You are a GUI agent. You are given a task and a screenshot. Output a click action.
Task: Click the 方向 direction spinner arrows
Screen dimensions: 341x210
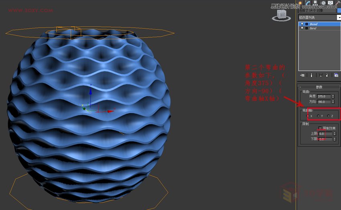point(333,102)
